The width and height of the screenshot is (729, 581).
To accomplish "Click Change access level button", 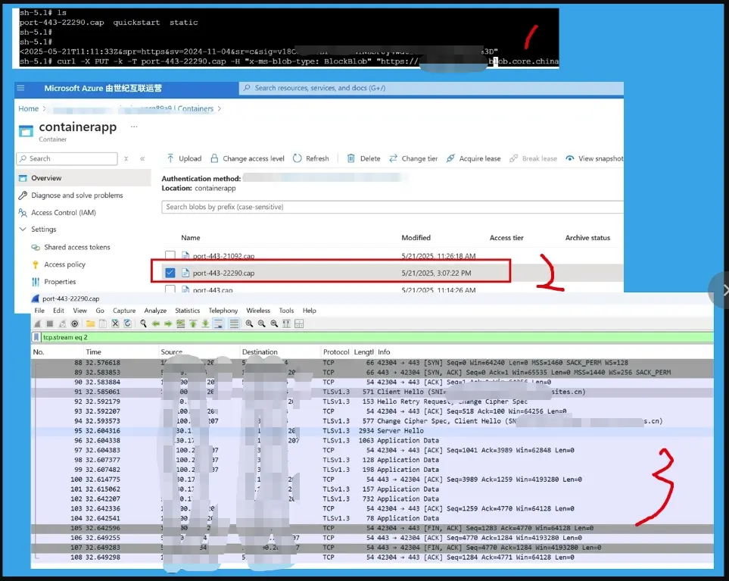I will click(x=248, y=158).
